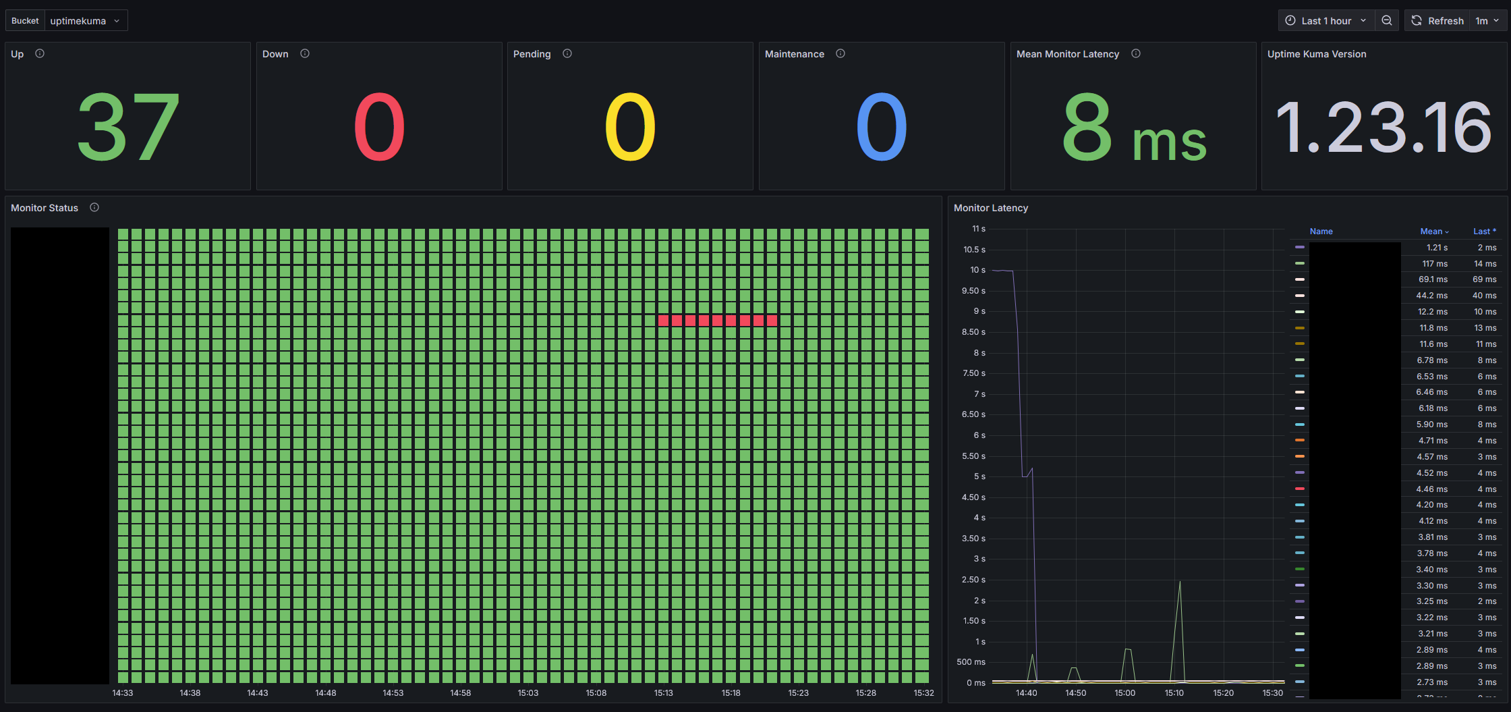The width and height of the screenshot is (1511, 712).
Task: Click the 15:13 label on Monitor Status axis
Action: coord(663,693)
